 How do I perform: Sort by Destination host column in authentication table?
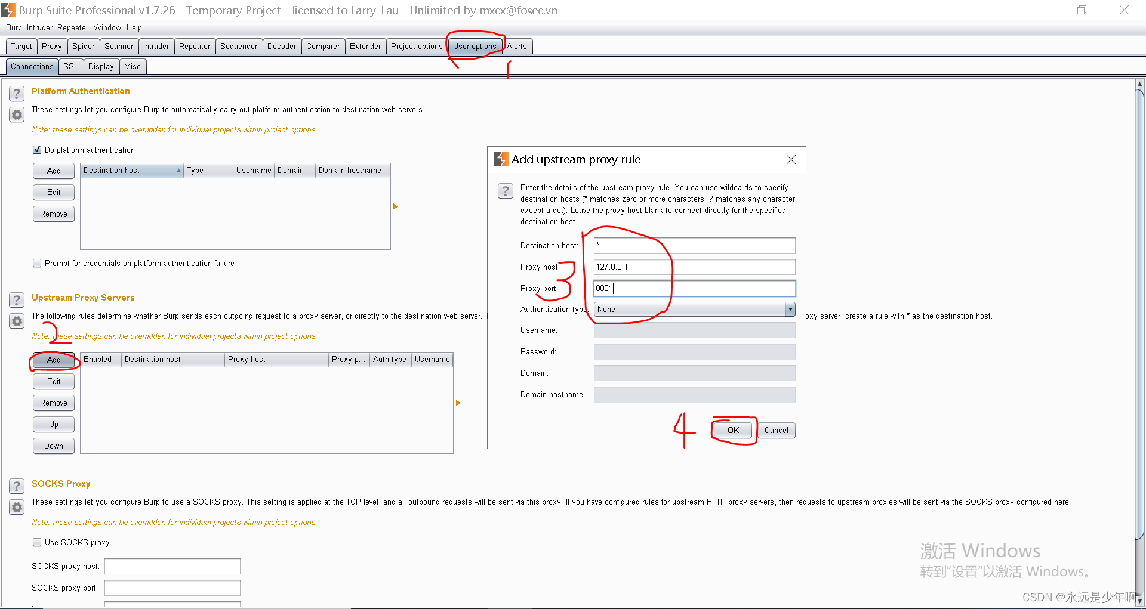pyautogui.click(x=131, y=171)
